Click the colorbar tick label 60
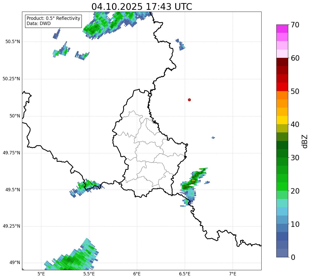311x279 pixels. click(x=295, y=58)
